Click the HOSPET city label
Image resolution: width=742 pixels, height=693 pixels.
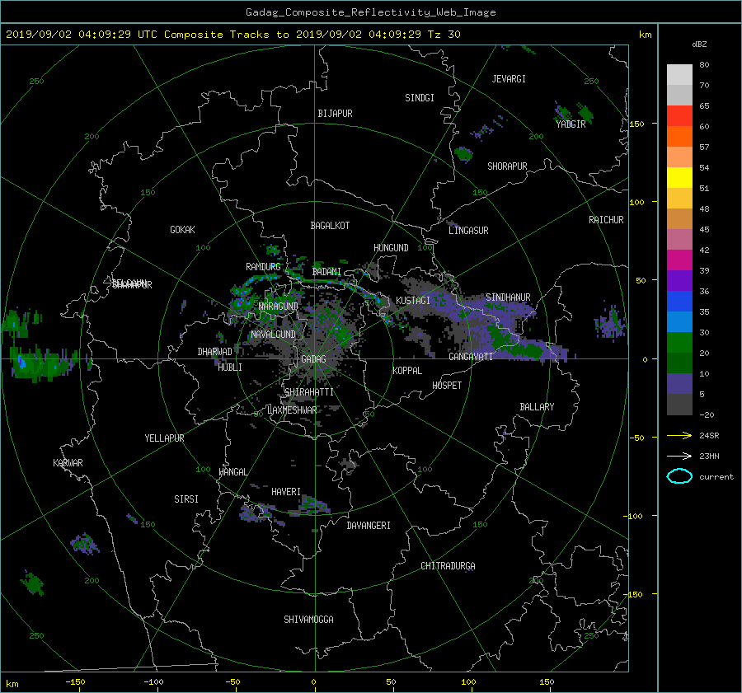[447, 386]
